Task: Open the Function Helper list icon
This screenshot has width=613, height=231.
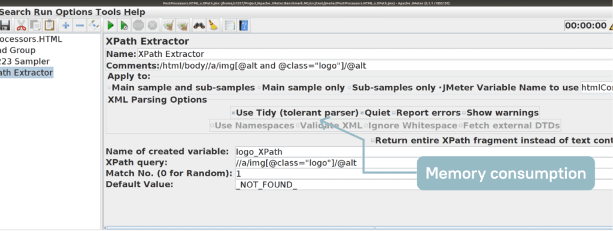Action: click(x=230, y=26)
